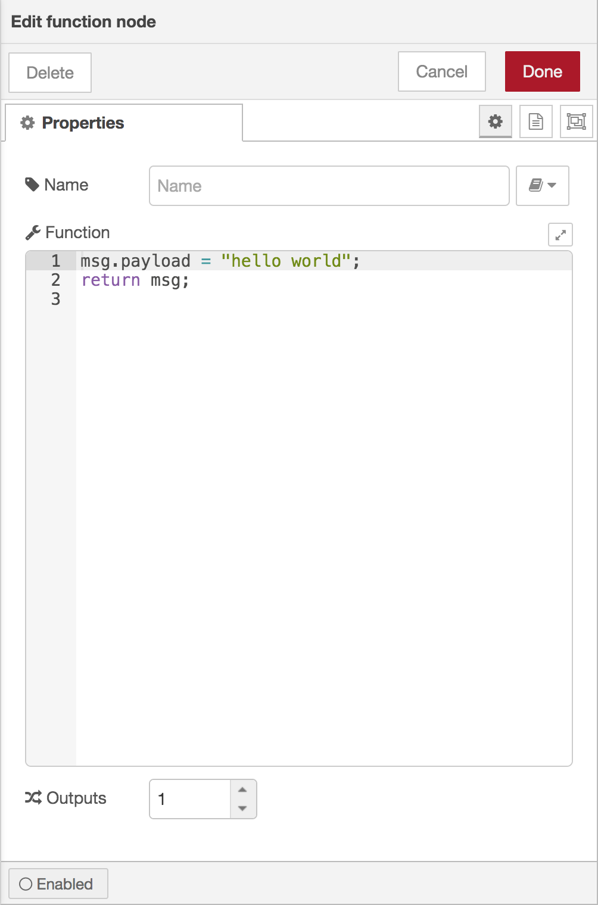Open the node appearance editor icon

coord(575,121)
